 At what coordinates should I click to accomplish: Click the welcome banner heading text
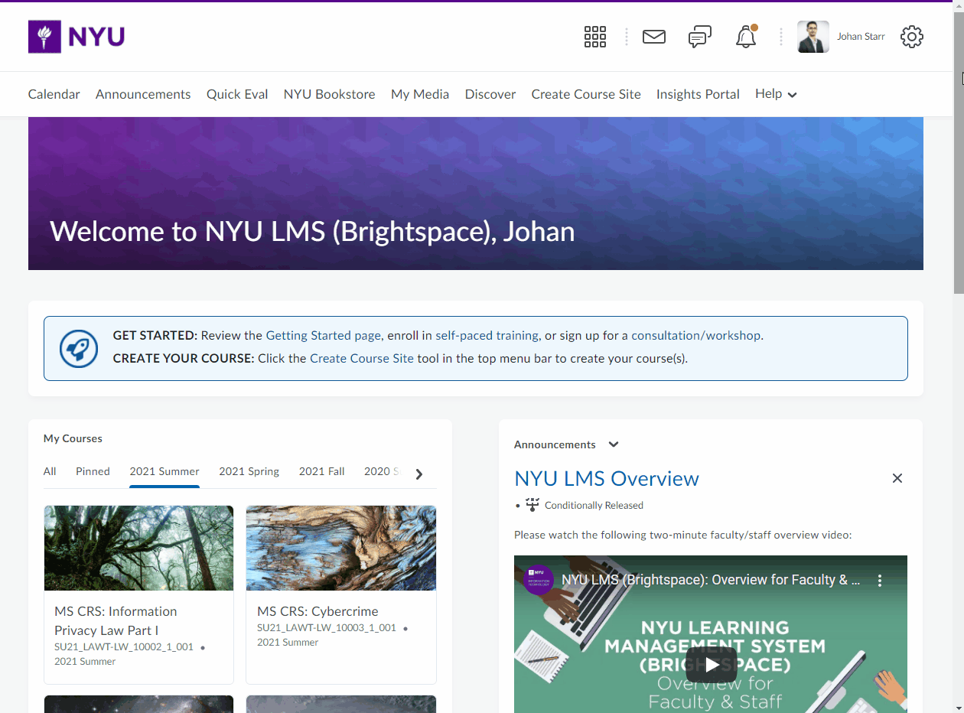(312, 232)
